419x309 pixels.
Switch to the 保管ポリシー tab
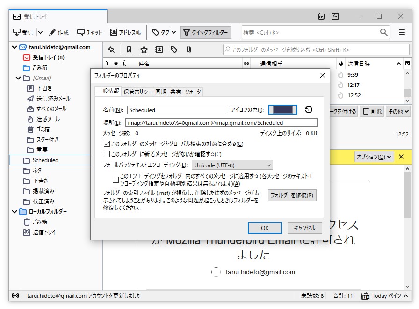click(x=137, y=92)
